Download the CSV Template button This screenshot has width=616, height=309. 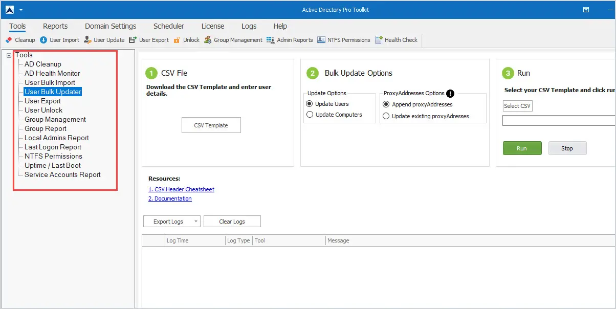(211, 125)
